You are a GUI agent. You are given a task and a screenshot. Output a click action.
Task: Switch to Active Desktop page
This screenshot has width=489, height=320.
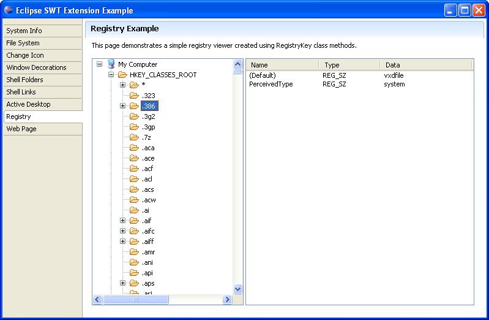[43, 104]
